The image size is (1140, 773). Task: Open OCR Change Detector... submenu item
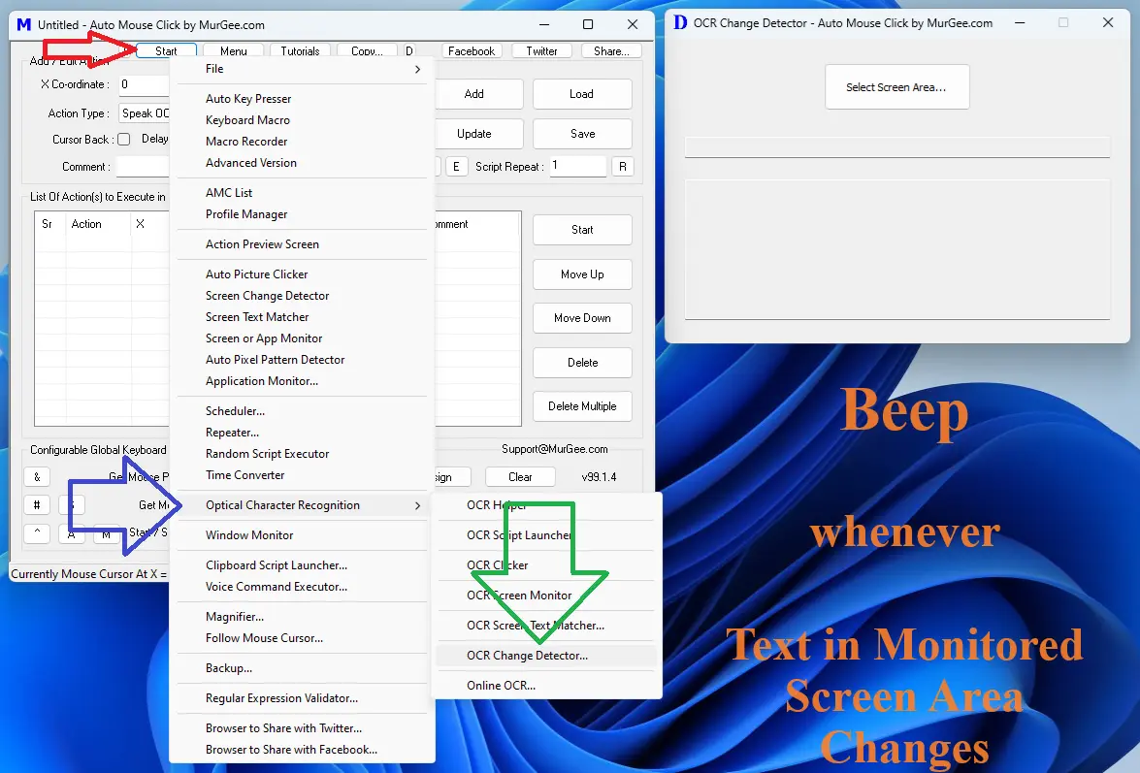pyautogui.click(x=546, y=656)
